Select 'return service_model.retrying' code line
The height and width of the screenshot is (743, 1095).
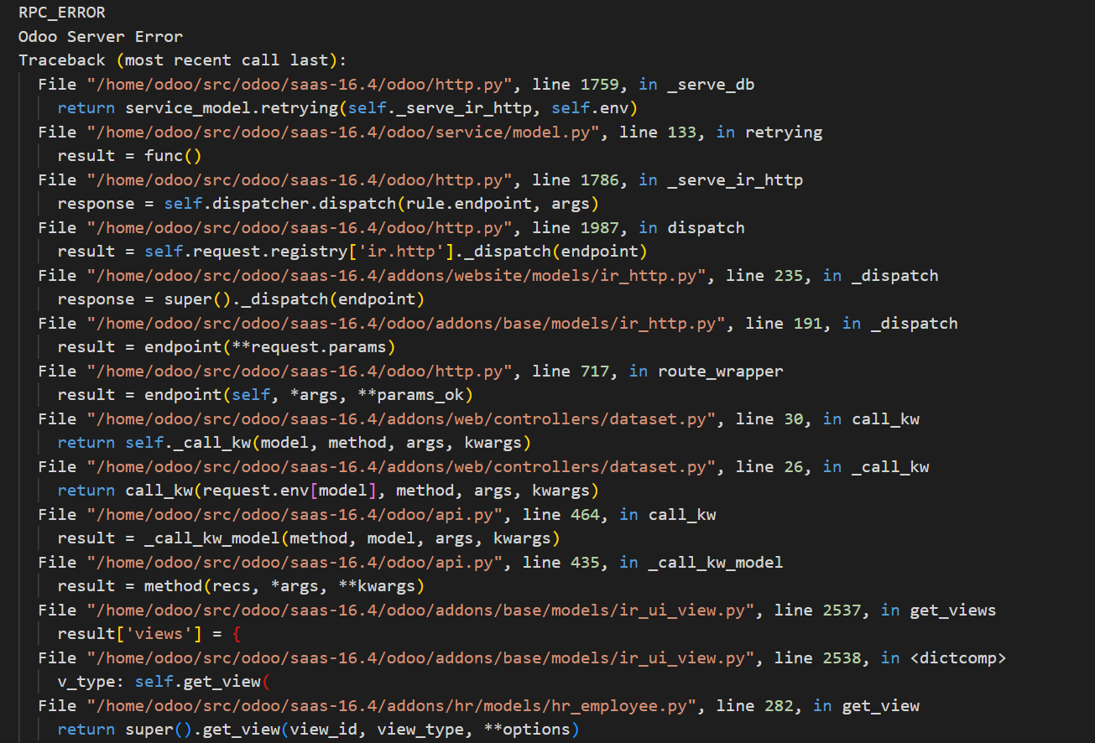point(347,108)
